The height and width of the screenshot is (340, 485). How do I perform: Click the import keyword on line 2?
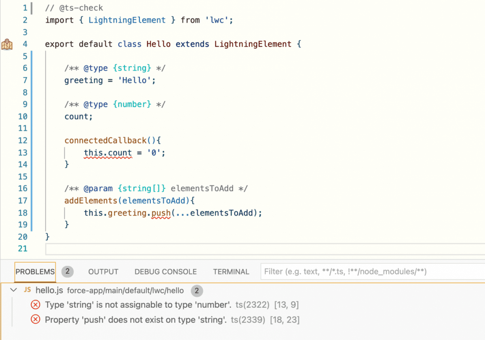59,20
